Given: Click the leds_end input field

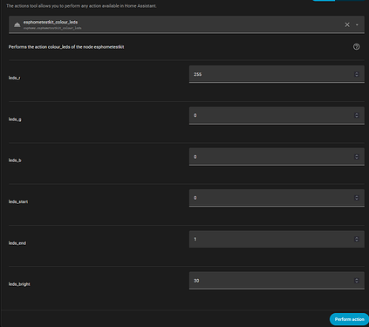Looking at the screenshot, I should coord(277,239).
